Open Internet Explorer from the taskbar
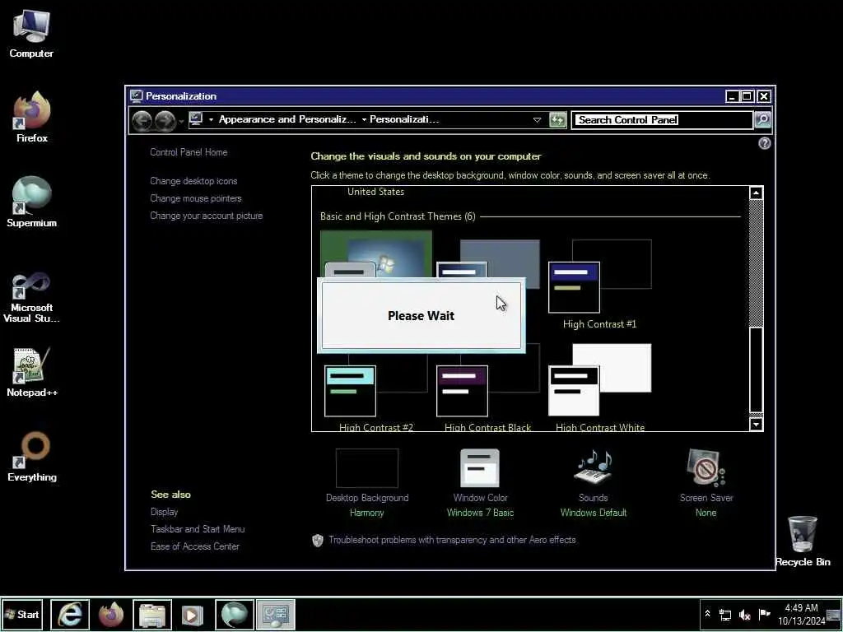The image size is (843, 632). point(70,614)
